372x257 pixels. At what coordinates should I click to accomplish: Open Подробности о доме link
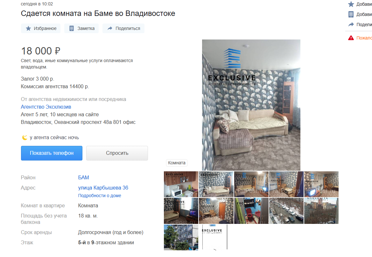pos(100,196)
